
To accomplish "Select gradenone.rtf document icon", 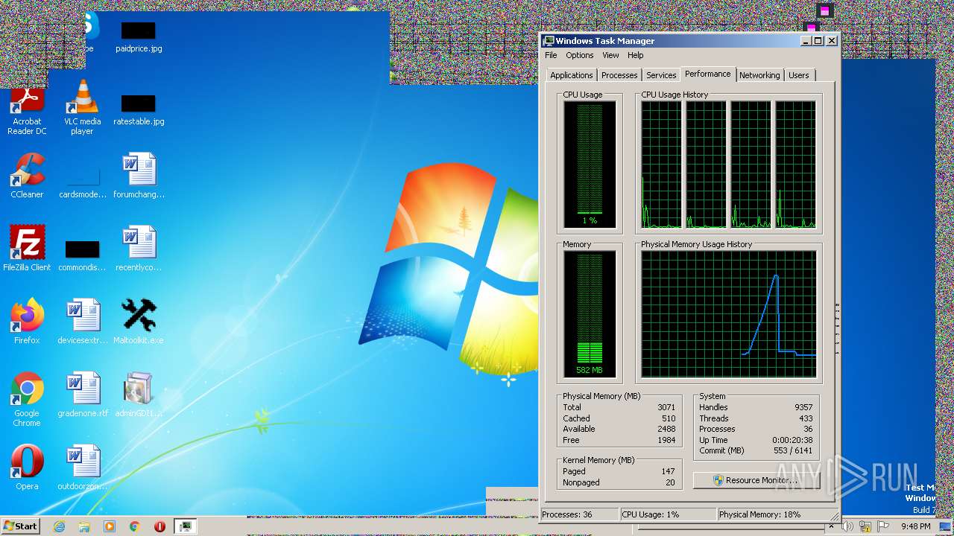I will (82, 395).
